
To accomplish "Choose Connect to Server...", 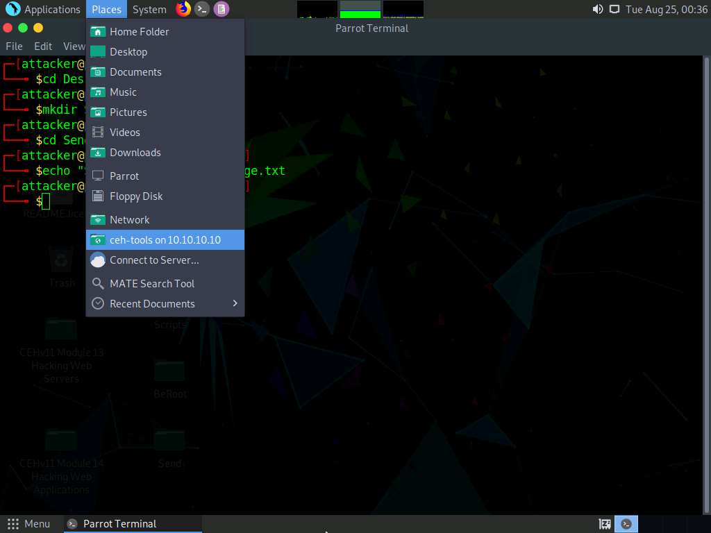I will pos(165,260).
